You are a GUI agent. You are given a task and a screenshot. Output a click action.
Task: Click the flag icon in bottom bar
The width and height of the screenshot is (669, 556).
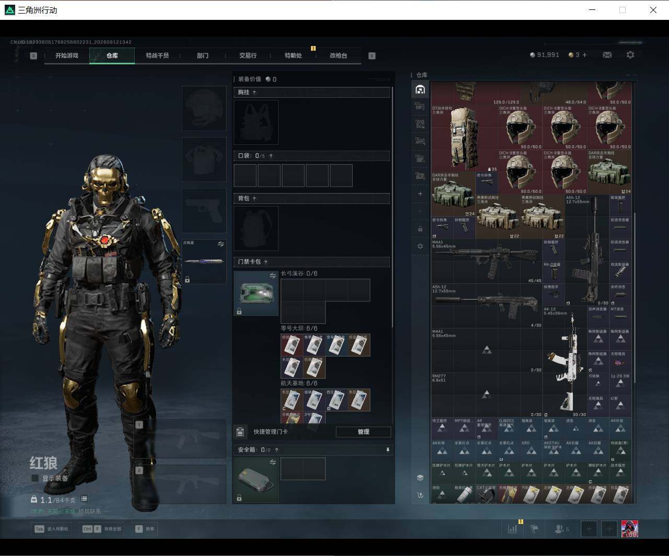point(534,529)
